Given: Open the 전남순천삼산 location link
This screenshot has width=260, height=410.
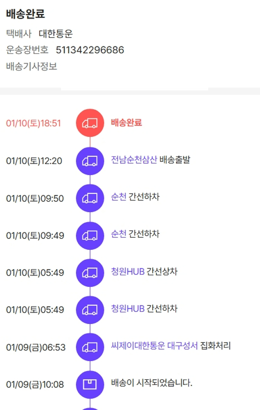Looking at the screenshot, I should [x=134, y=160].
